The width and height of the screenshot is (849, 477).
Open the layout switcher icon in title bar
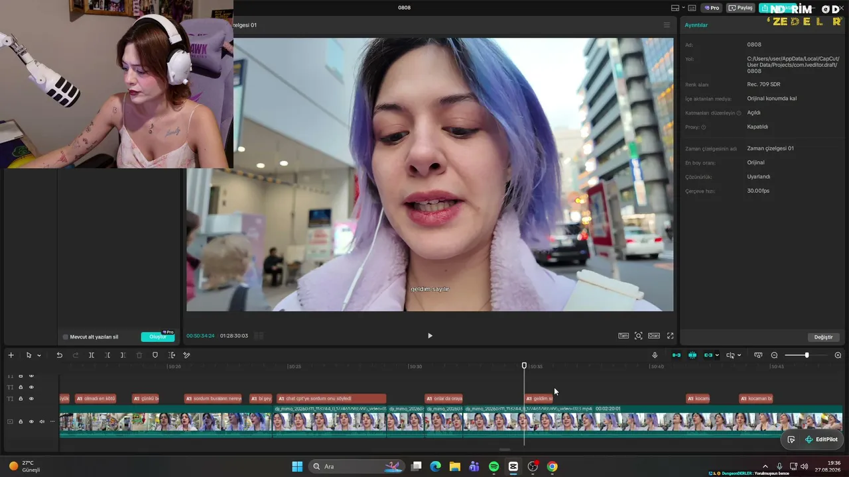tap(675, 8)
